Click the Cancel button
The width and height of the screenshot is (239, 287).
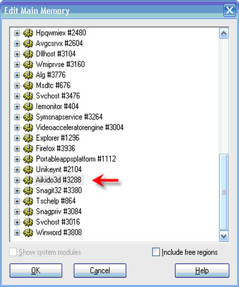[100, 271]
